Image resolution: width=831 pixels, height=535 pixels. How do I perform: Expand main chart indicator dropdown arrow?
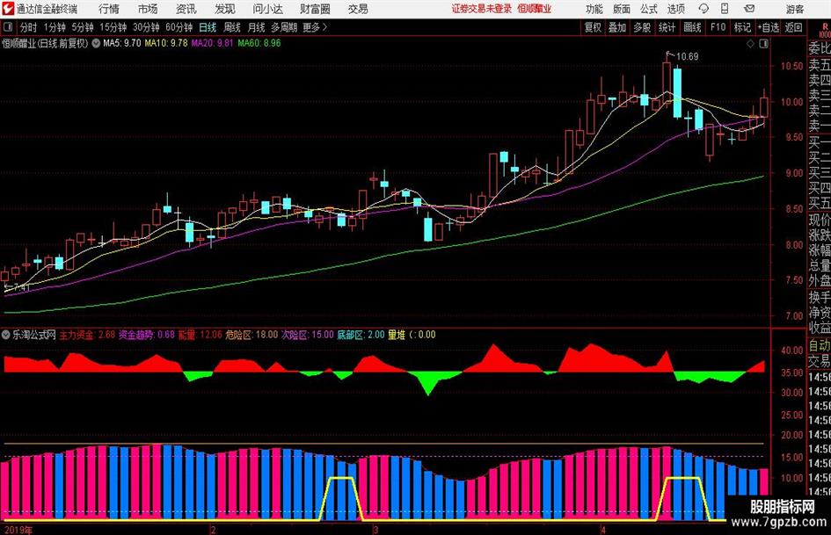point(96,43)
